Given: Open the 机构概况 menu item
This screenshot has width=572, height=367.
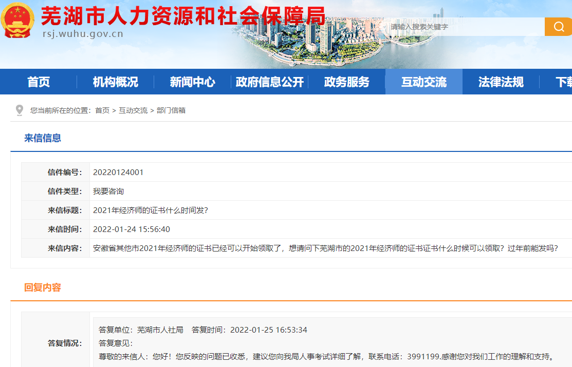Looking at the screenshot, I should (116, 82).
